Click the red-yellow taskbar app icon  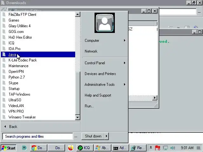click(71, 148)
